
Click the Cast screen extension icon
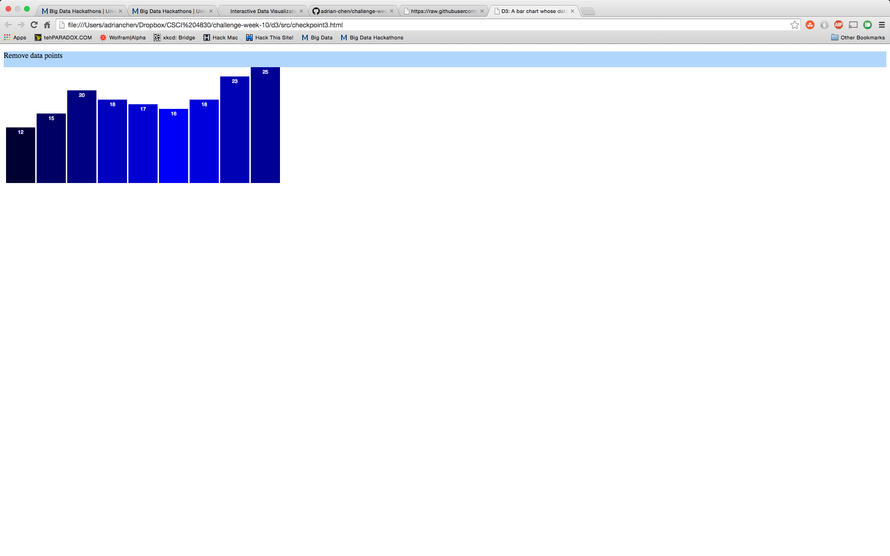pyautogui.click(x=853, y=25)
